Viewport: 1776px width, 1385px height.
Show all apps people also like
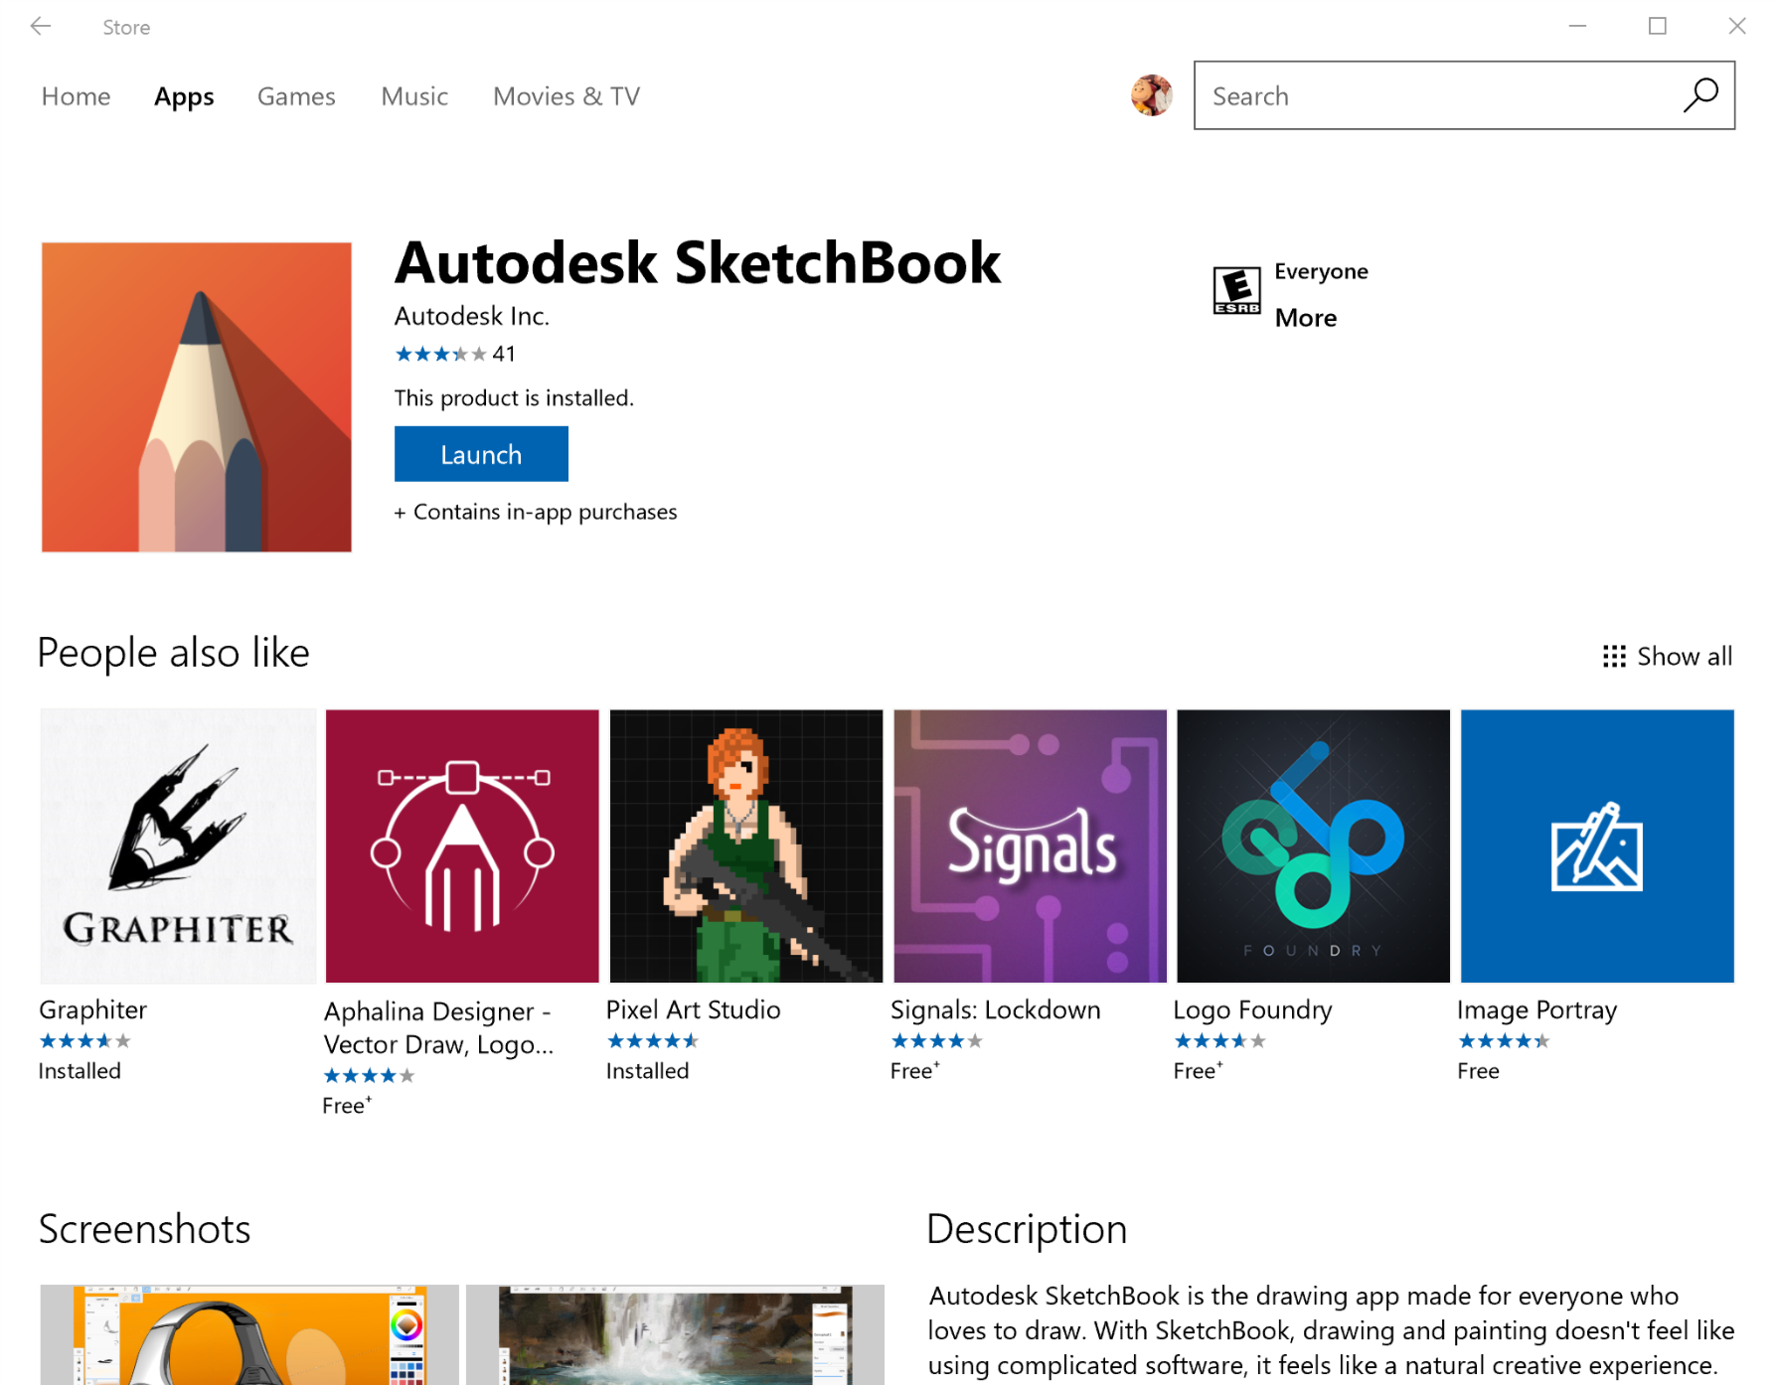1667,657
